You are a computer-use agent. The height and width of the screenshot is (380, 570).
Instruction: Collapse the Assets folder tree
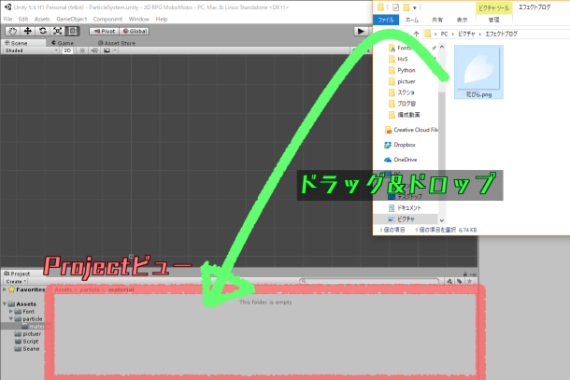[x=5, y=303]
